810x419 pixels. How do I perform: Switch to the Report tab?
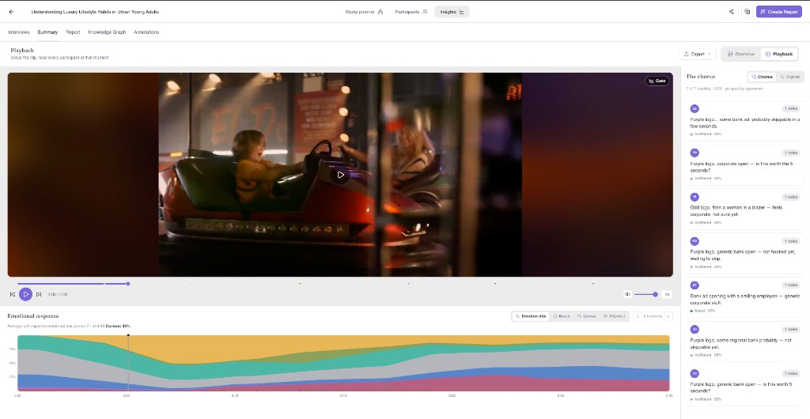[x=73, y=32]
